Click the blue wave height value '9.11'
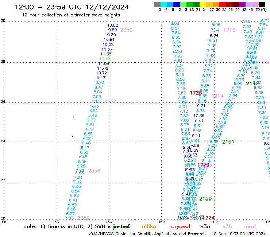The width and height of the screenshot is (270, 237). [196, 136]
